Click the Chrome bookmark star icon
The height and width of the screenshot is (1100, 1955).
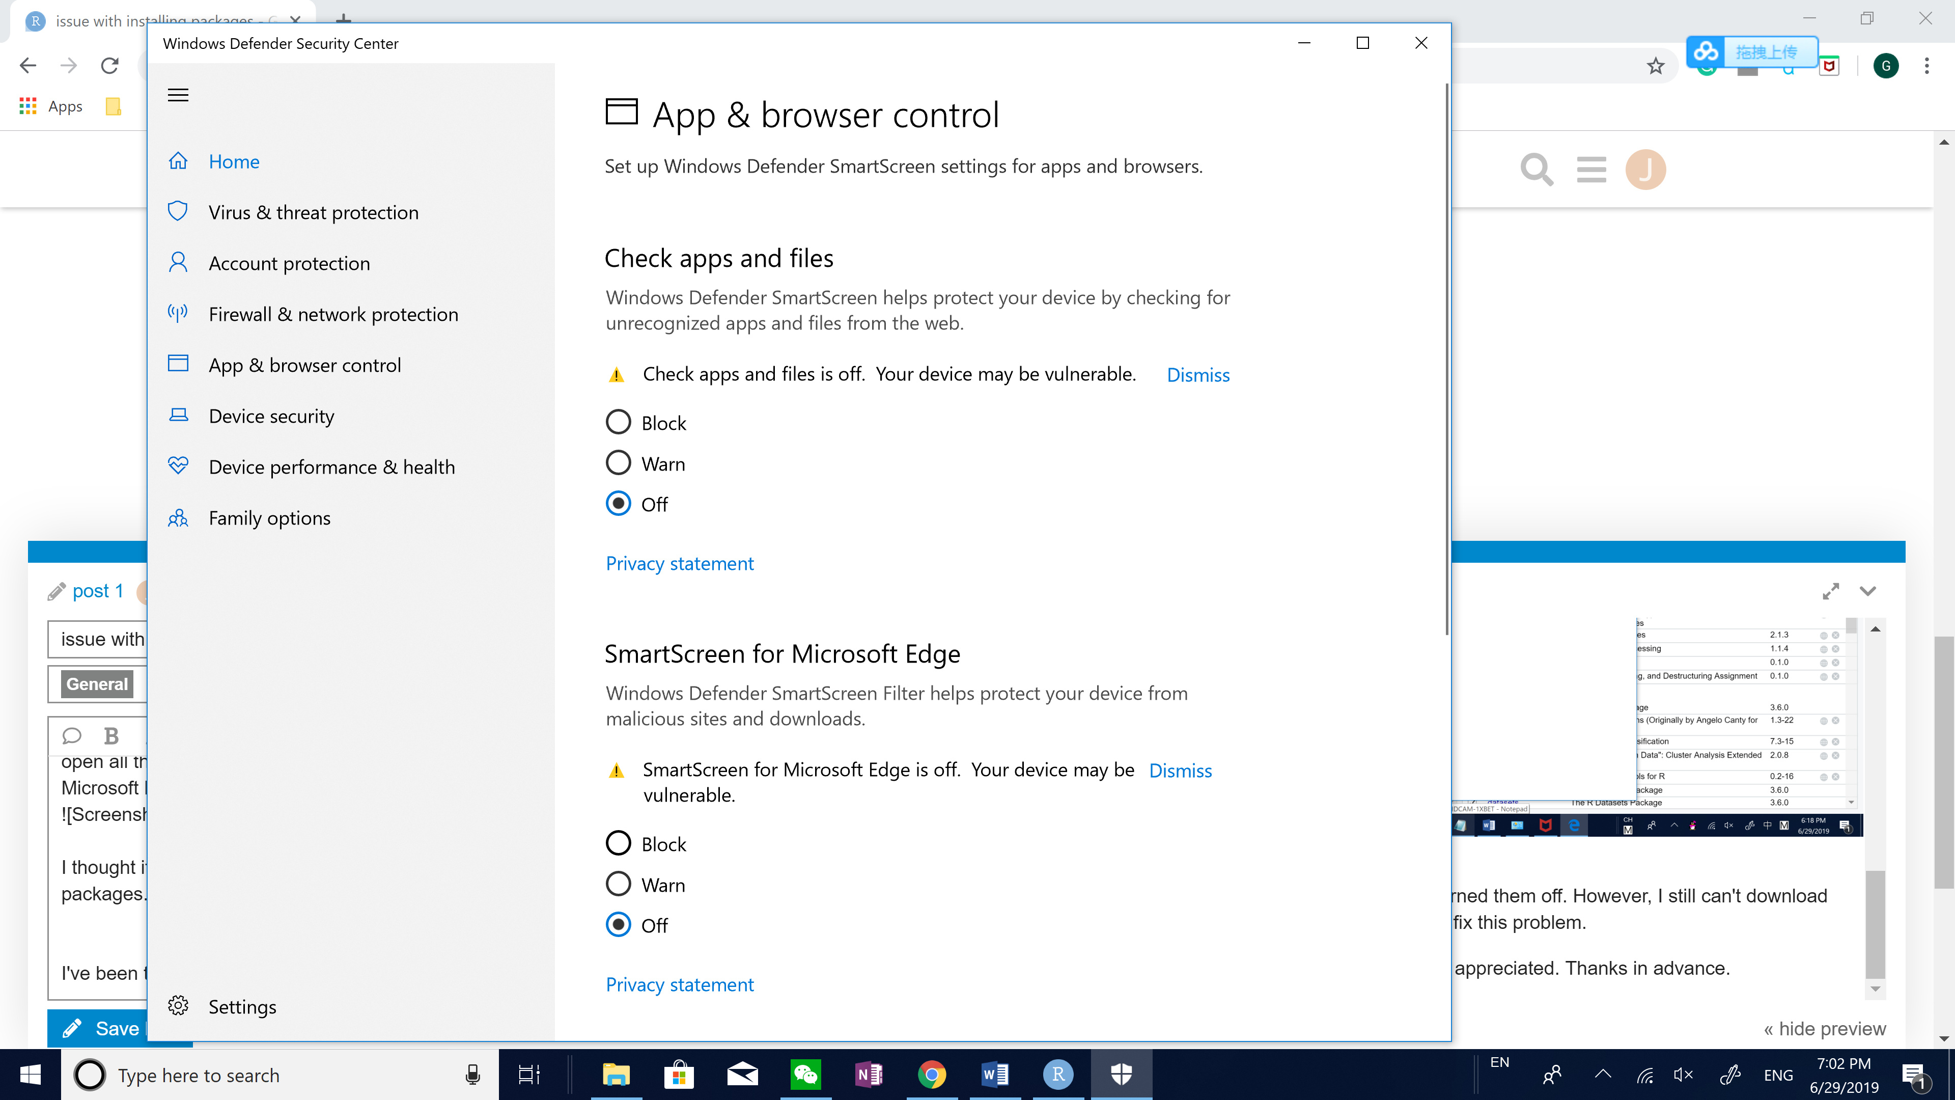(1655, 66)
